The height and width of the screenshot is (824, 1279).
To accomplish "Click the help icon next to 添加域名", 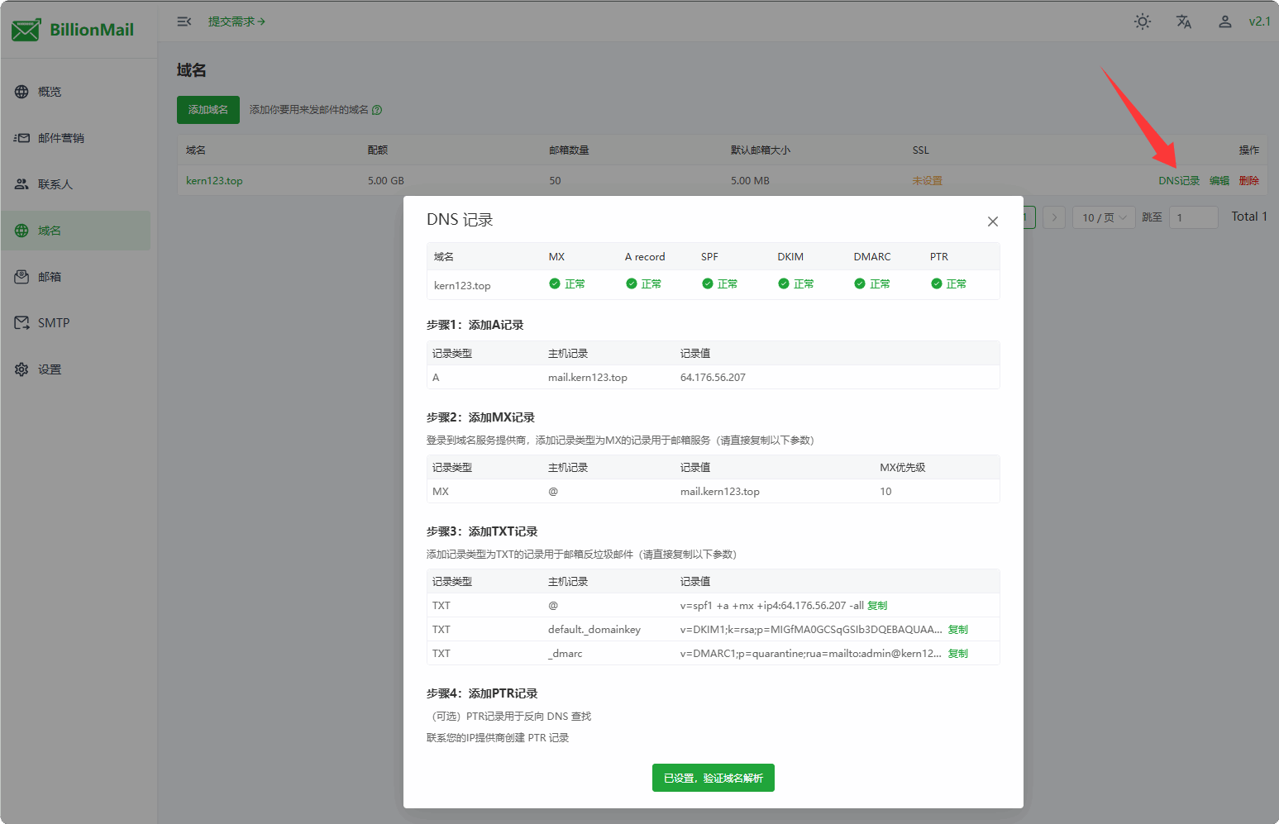I will [x=377, y=109].
